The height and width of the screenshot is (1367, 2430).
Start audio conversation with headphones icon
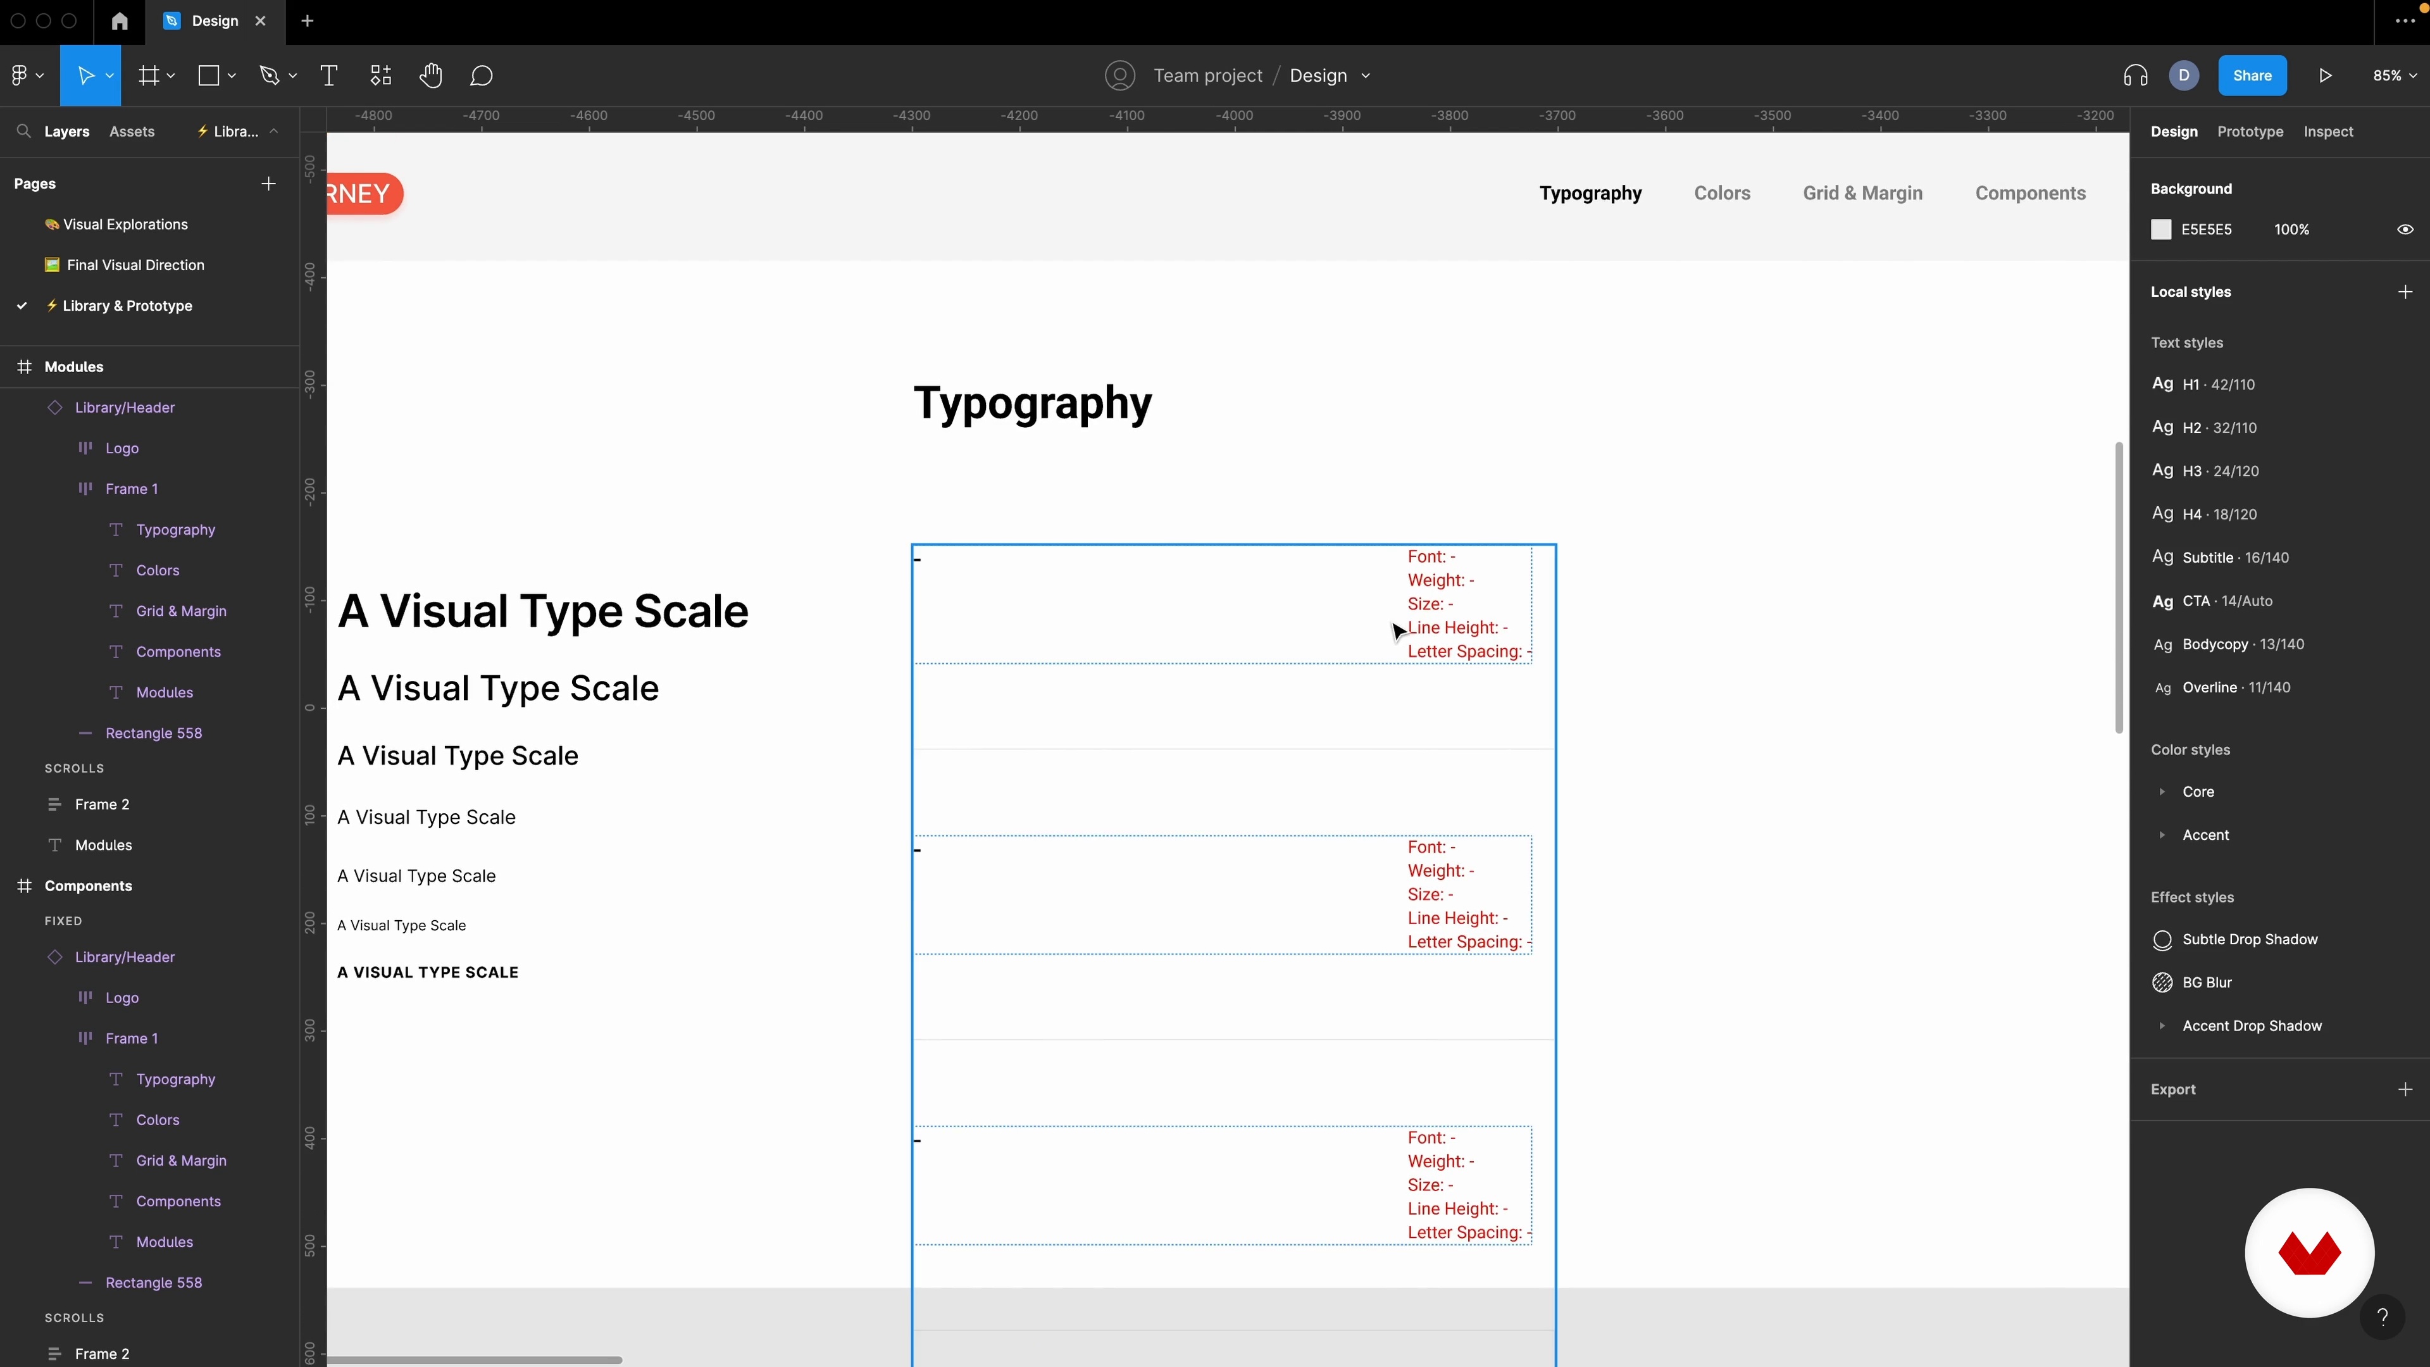[x=2136, y=75]
